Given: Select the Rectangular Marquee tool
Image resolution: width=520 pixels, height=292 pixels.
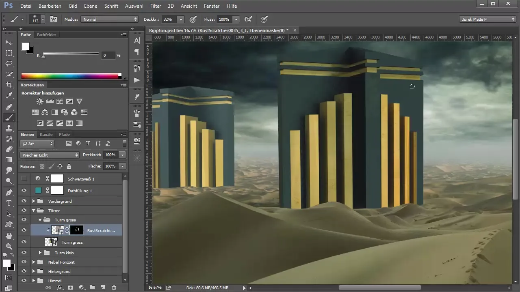Looking at the screenshot, I should click(9, 53).
